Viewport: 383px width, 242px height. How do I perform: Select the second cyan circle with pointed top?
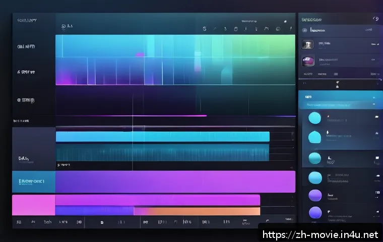[314, 137]
